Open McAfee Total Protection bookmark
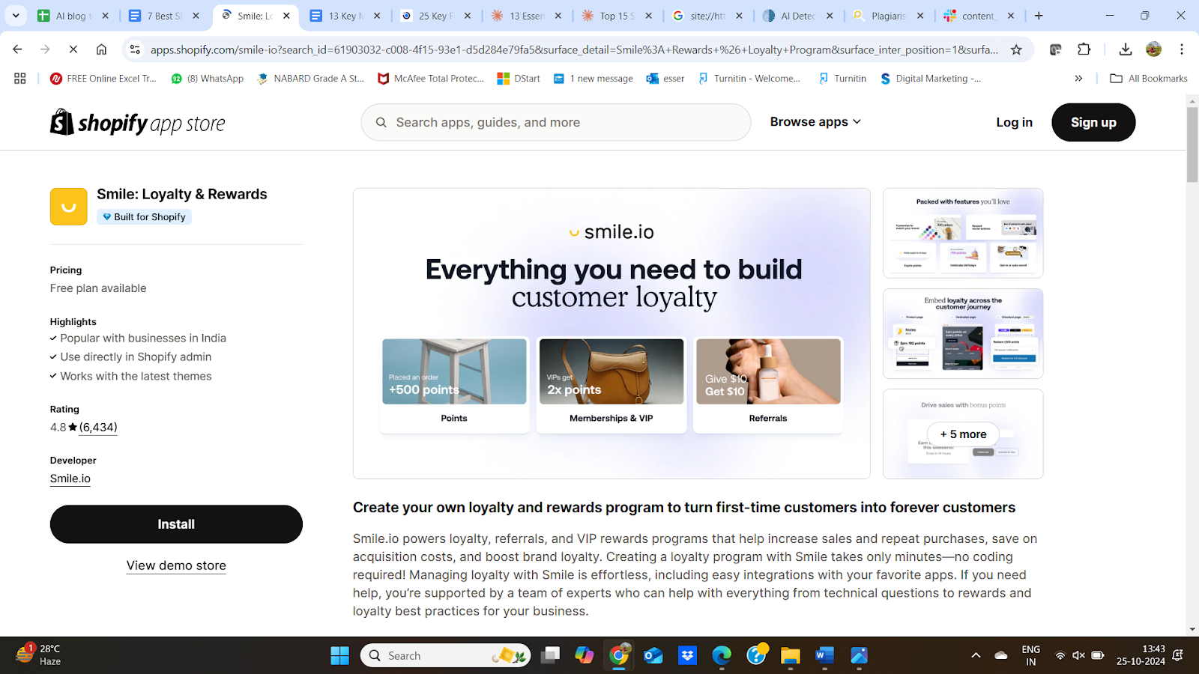This screenshot has width=1199, height=674. point(431,78)
